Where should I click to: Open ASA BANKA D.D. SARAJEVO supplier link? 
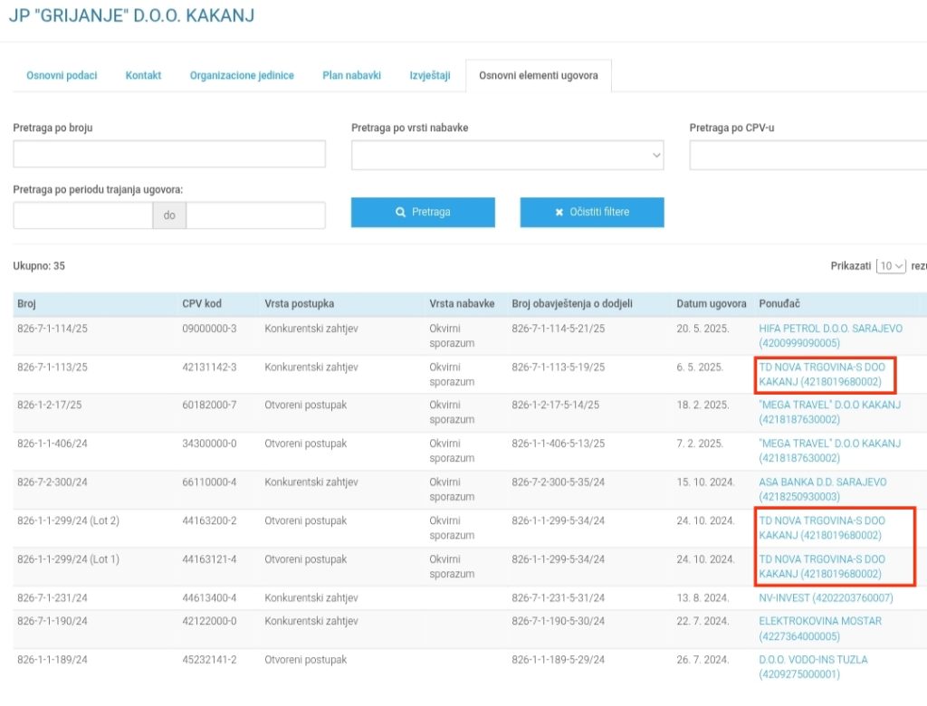pyautogui.click(x=822, y=482)
